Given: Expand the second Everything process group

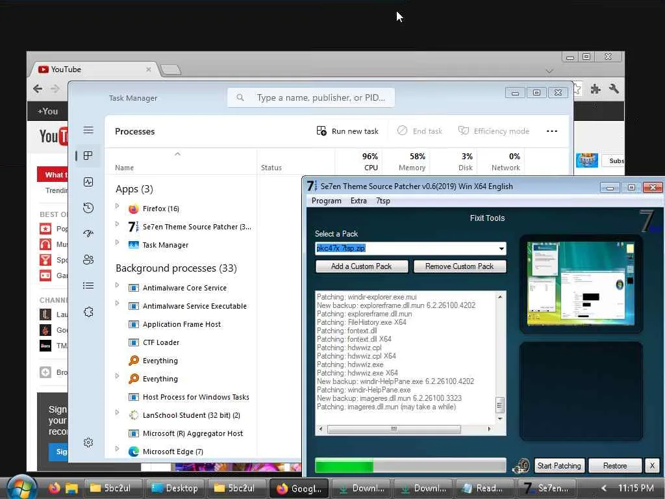Looking at the screenshot, I should coord(118,376).
